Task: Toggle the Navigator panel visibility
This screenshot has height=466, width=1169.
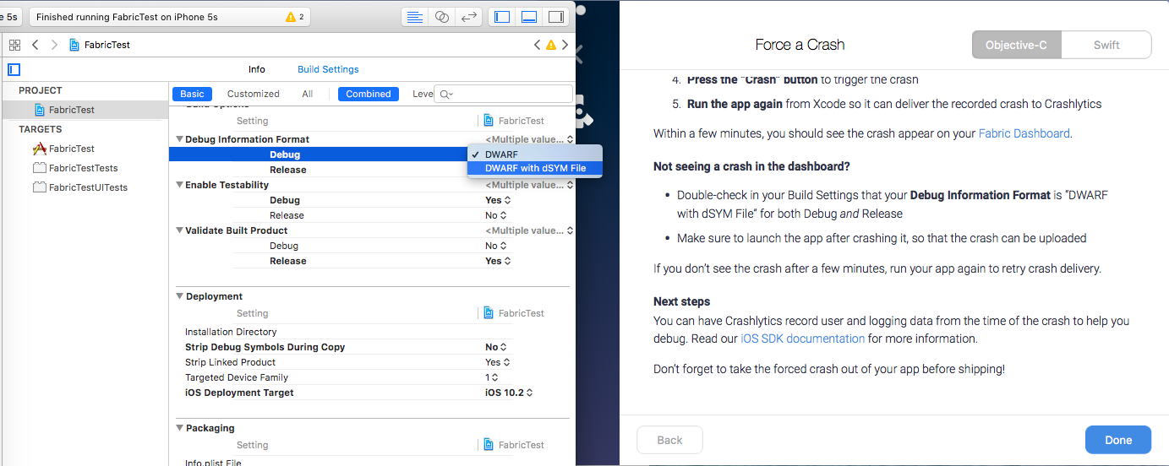Action: [x=502, y=17]
